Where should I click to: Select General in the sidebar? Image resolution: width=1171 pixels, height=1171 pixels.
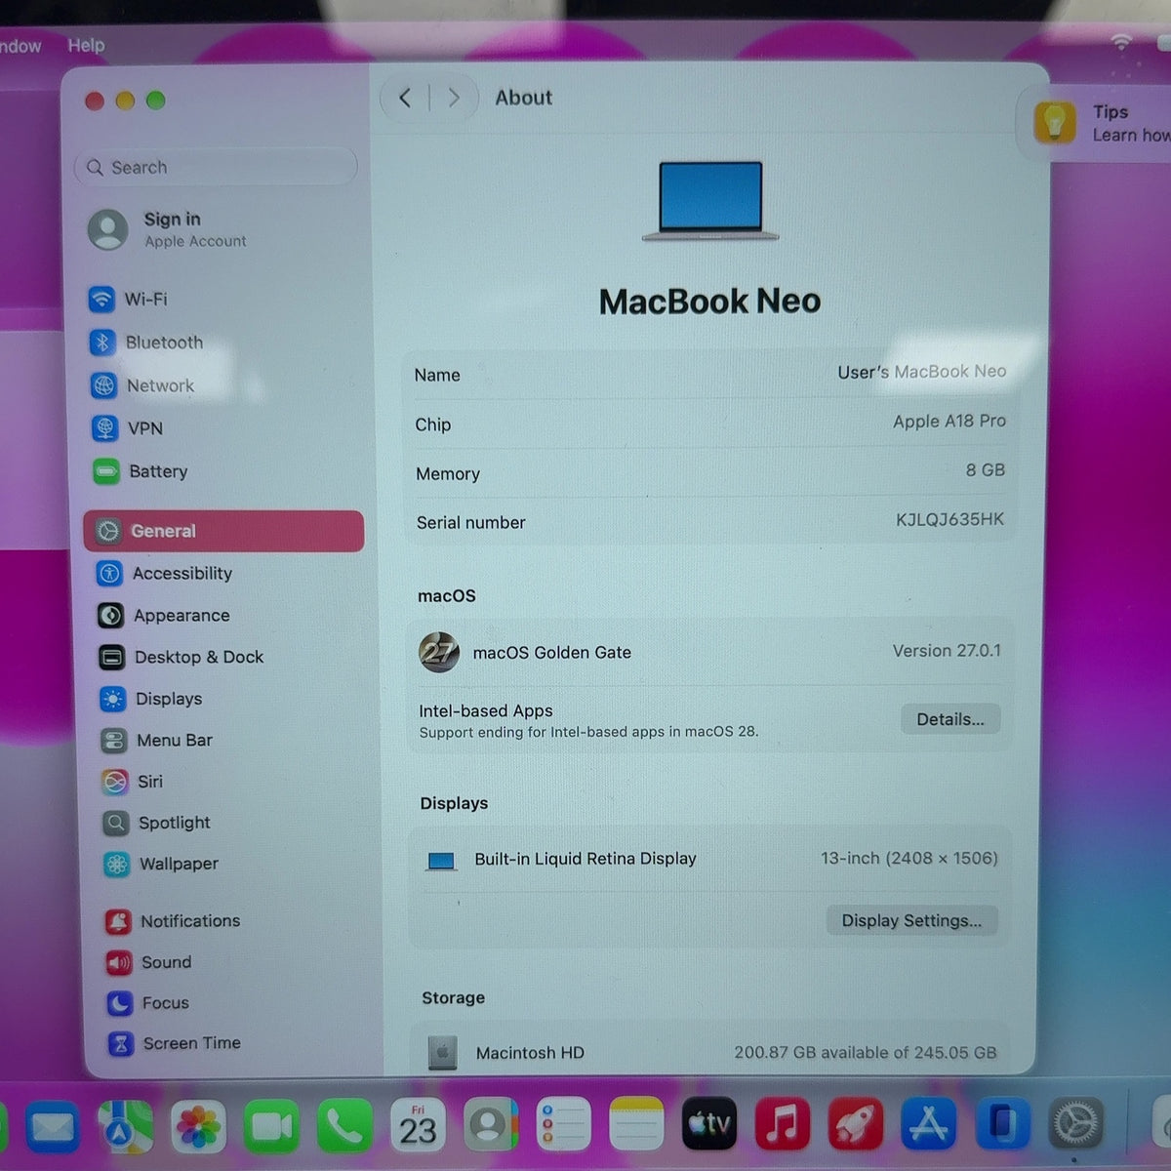(x=223, y=531)
